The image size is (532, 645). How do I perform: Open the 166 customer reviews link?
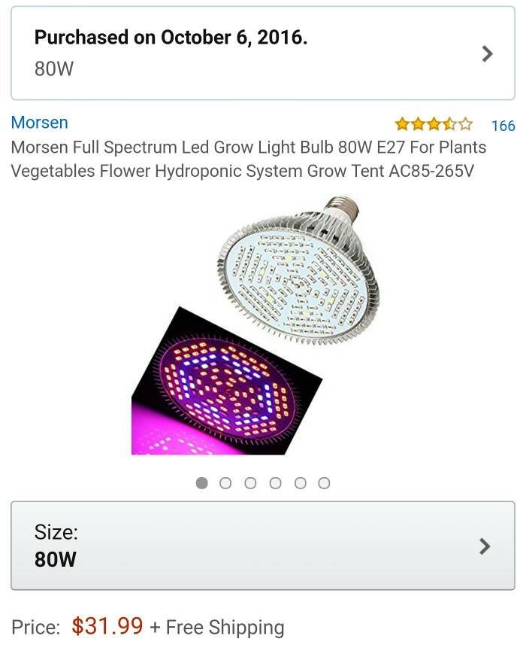coord(503,126)
